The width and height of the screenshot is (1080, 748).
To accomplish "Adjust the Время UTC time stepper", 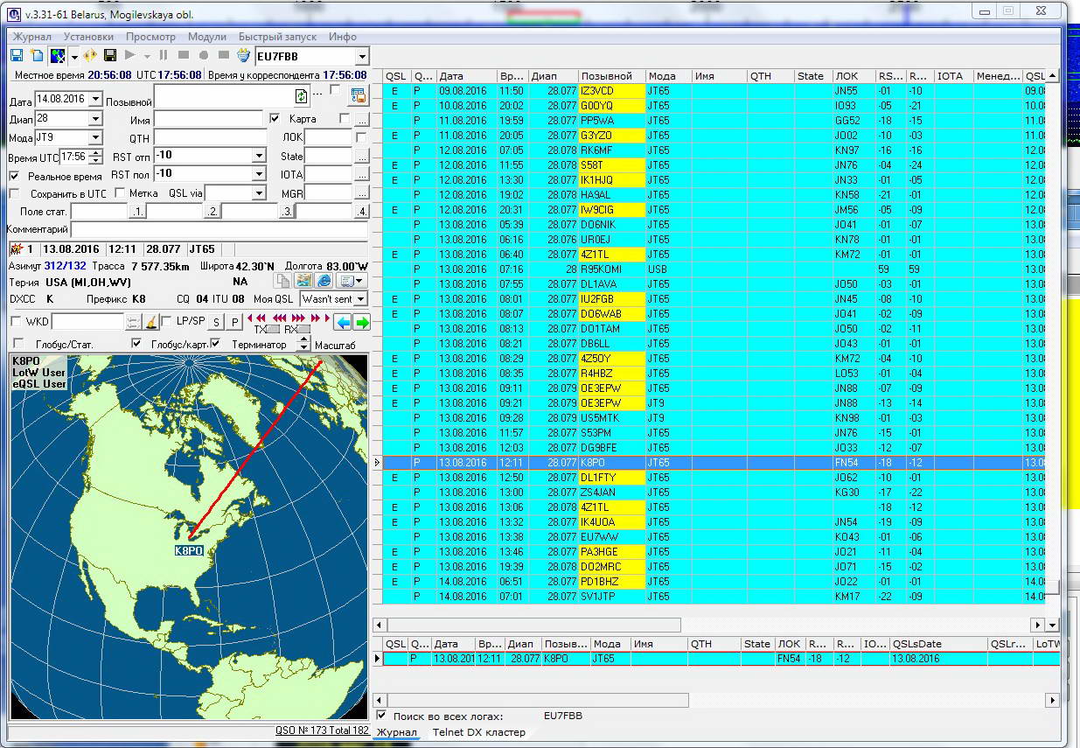I will [x=95, y=157].
